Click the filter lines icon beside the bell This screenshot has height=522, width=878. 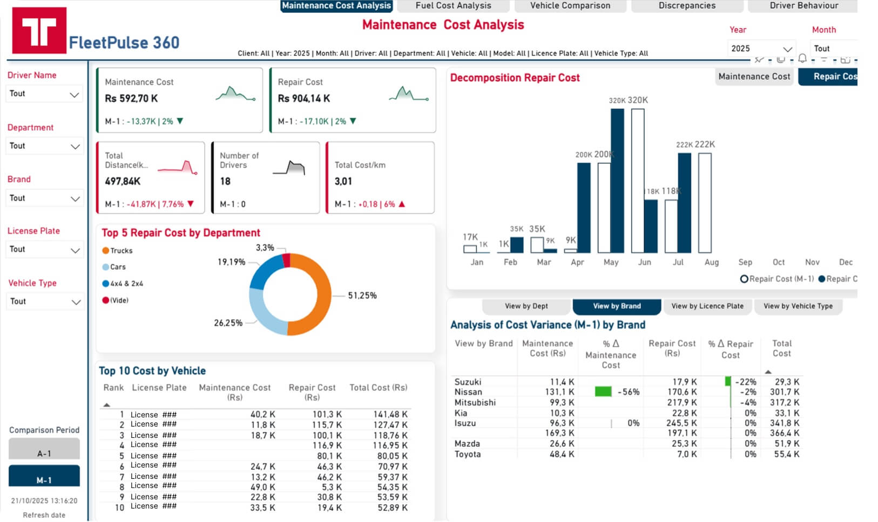[825, 59]
